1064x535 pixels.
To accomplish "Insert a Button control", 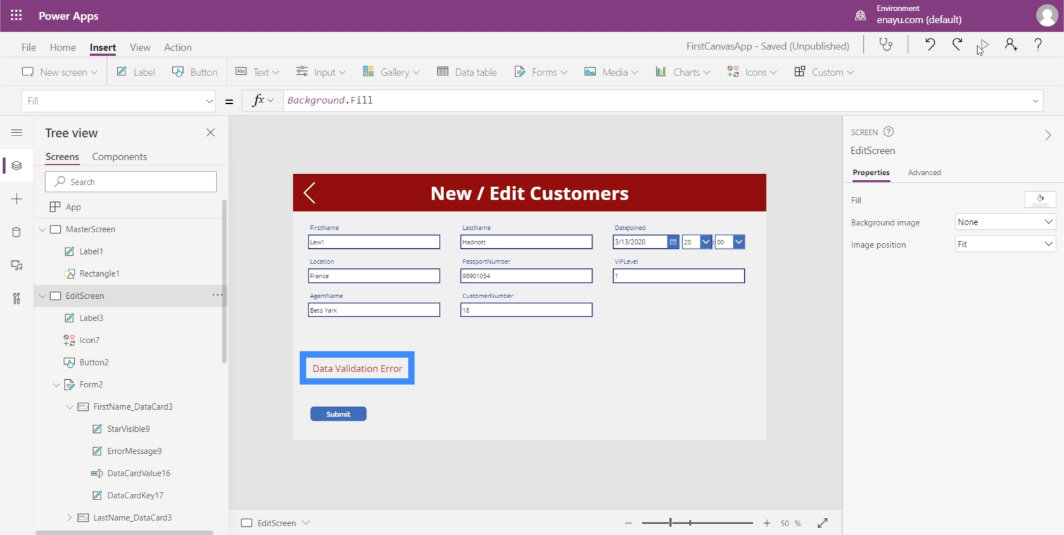I will click(x=194, y=72).
